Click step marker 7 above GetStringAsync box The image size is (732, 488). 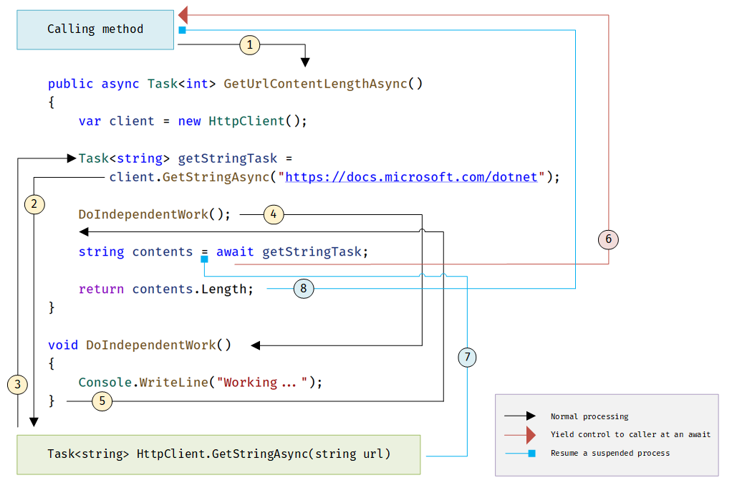tap(467, 357)
